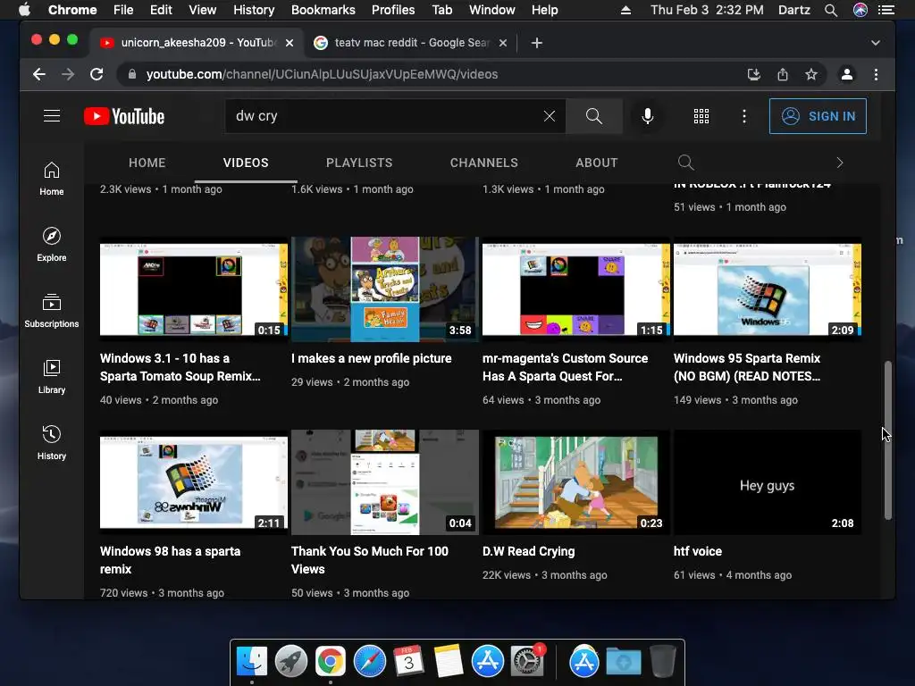Open a new tab with plus button
The image size is (915, 686).
[x=537, y=43]
